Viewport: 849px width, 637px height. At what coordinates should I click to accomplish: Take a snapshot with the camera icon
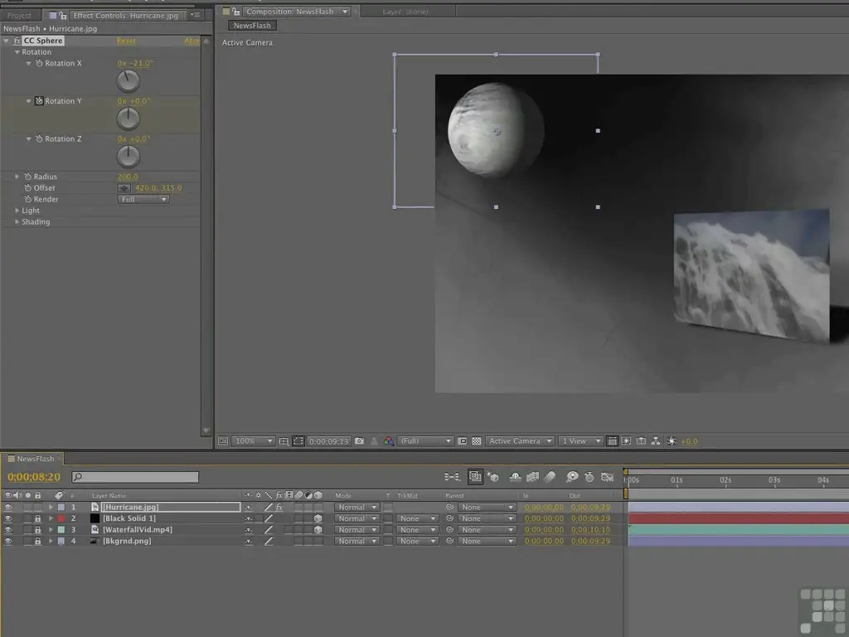pos(359,441)
